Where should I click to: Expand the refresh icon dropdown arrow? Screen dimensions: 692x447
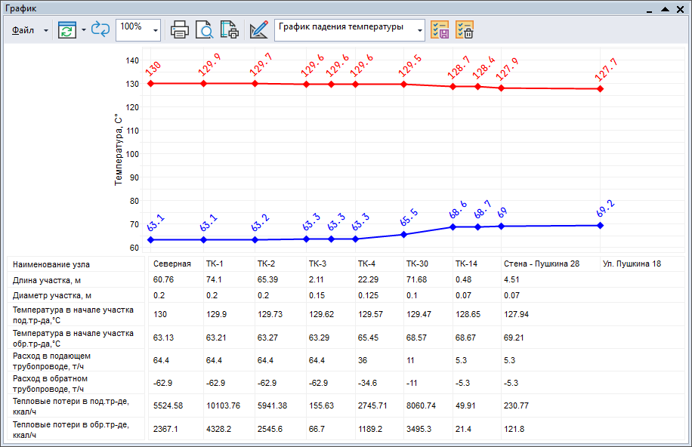(83, 31)
